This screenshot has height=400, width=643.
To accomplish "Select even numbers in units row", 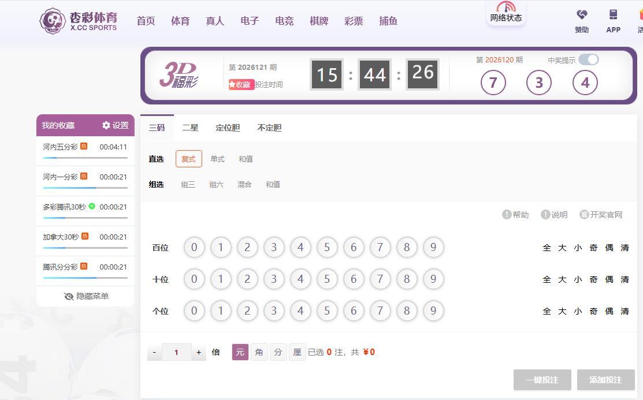I will pos(609,311).
